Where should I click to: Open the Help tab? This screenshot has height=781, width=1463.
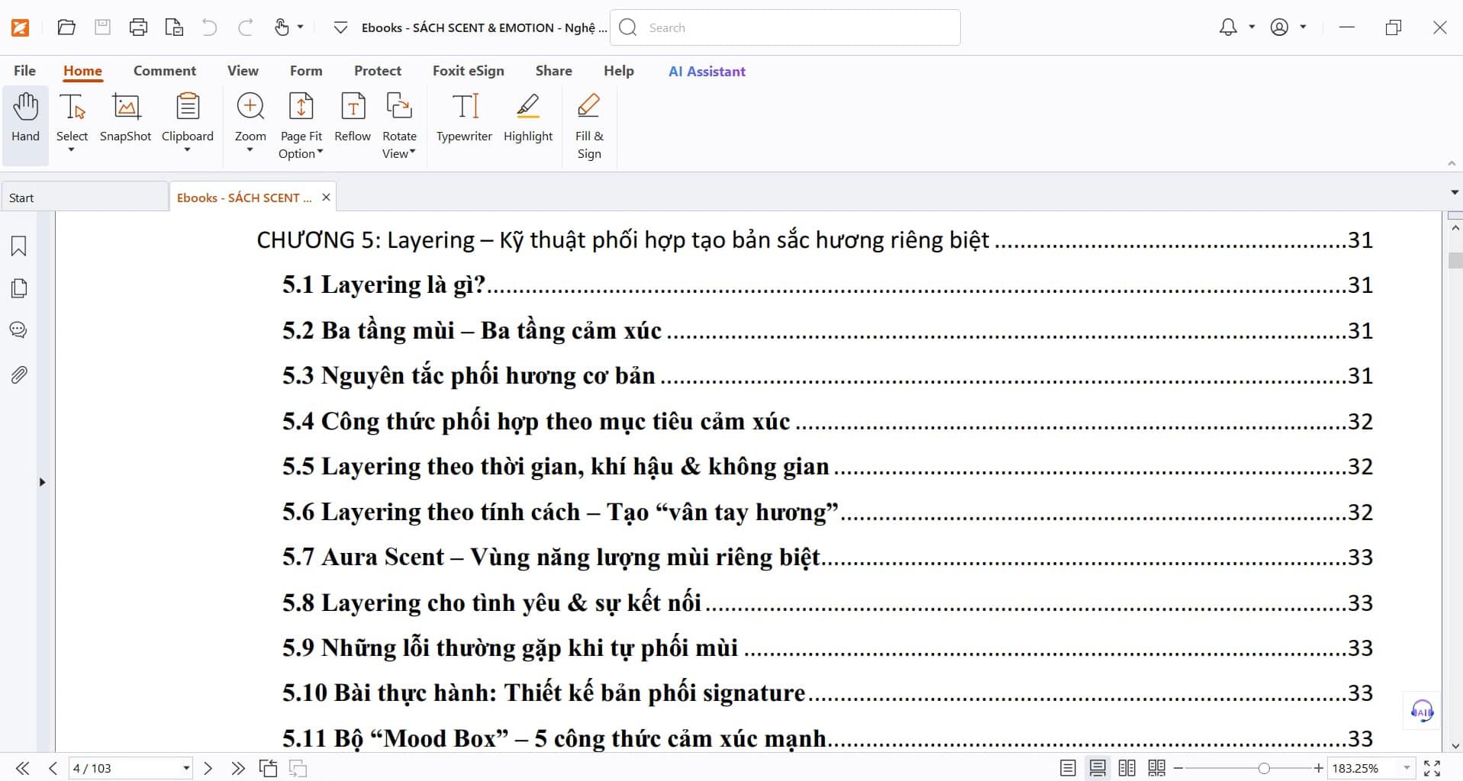tap(619, 70)
